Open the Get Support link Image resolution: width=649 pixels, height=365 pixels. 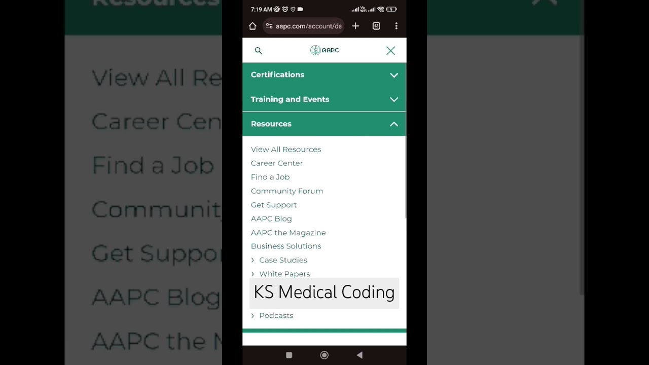coord(274,205)
